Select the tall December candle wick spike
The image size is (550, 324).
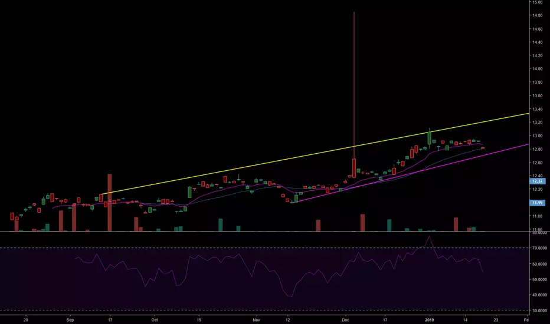point(354,85)
